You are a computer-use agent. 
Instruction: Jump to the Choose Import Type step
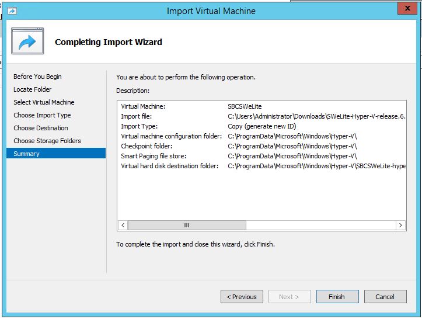pos(42,115)
